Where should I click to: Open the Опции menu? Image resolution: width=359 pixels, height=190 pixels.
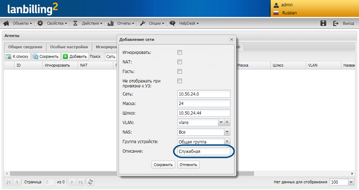click(x=157, y=23)
